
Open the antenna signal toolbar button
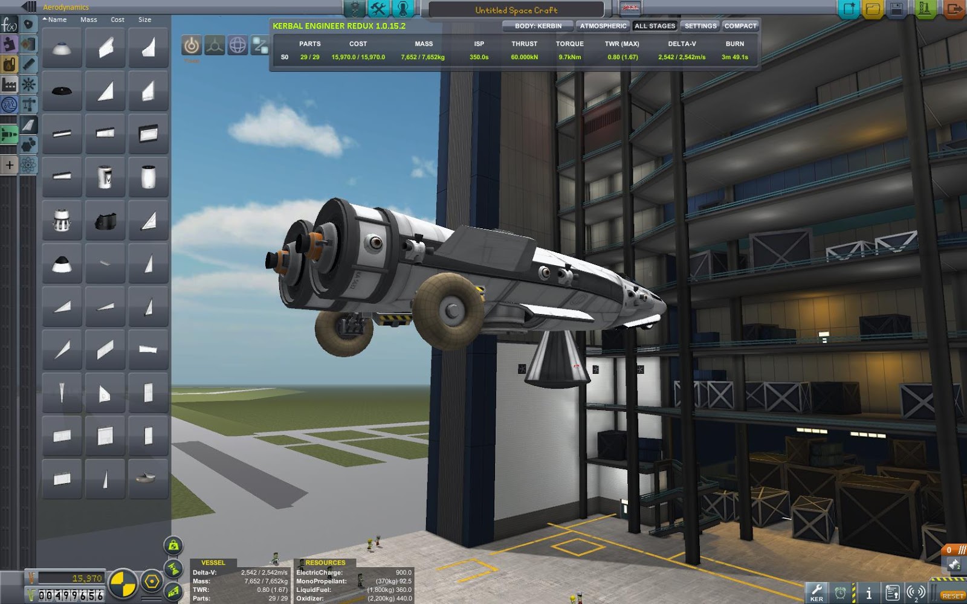click(x=916, y=593)
